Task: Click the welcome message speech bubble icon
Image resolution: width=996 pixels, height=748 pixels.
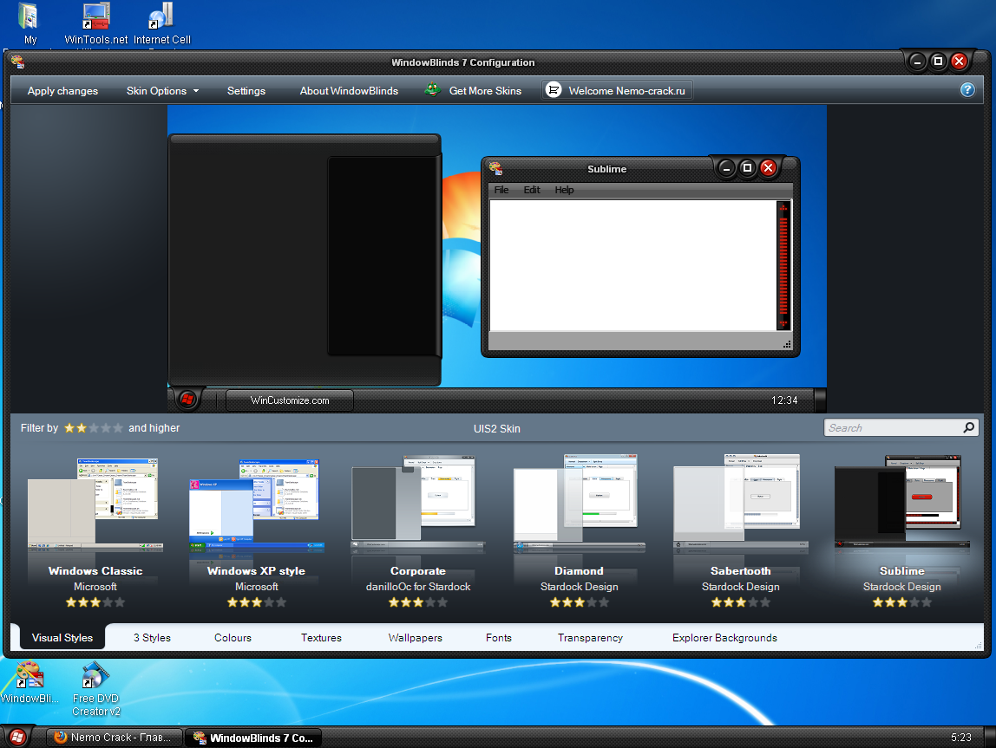Action: 554,90
